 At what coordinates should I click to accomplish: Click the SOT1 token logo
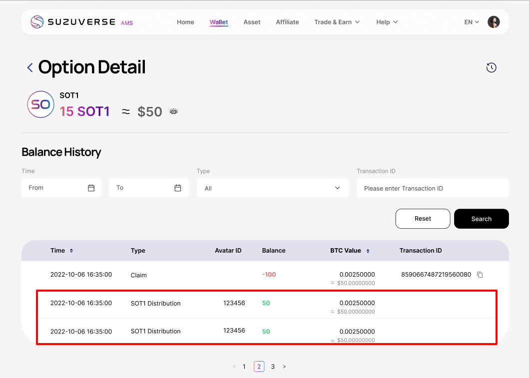tap(40, 104)
